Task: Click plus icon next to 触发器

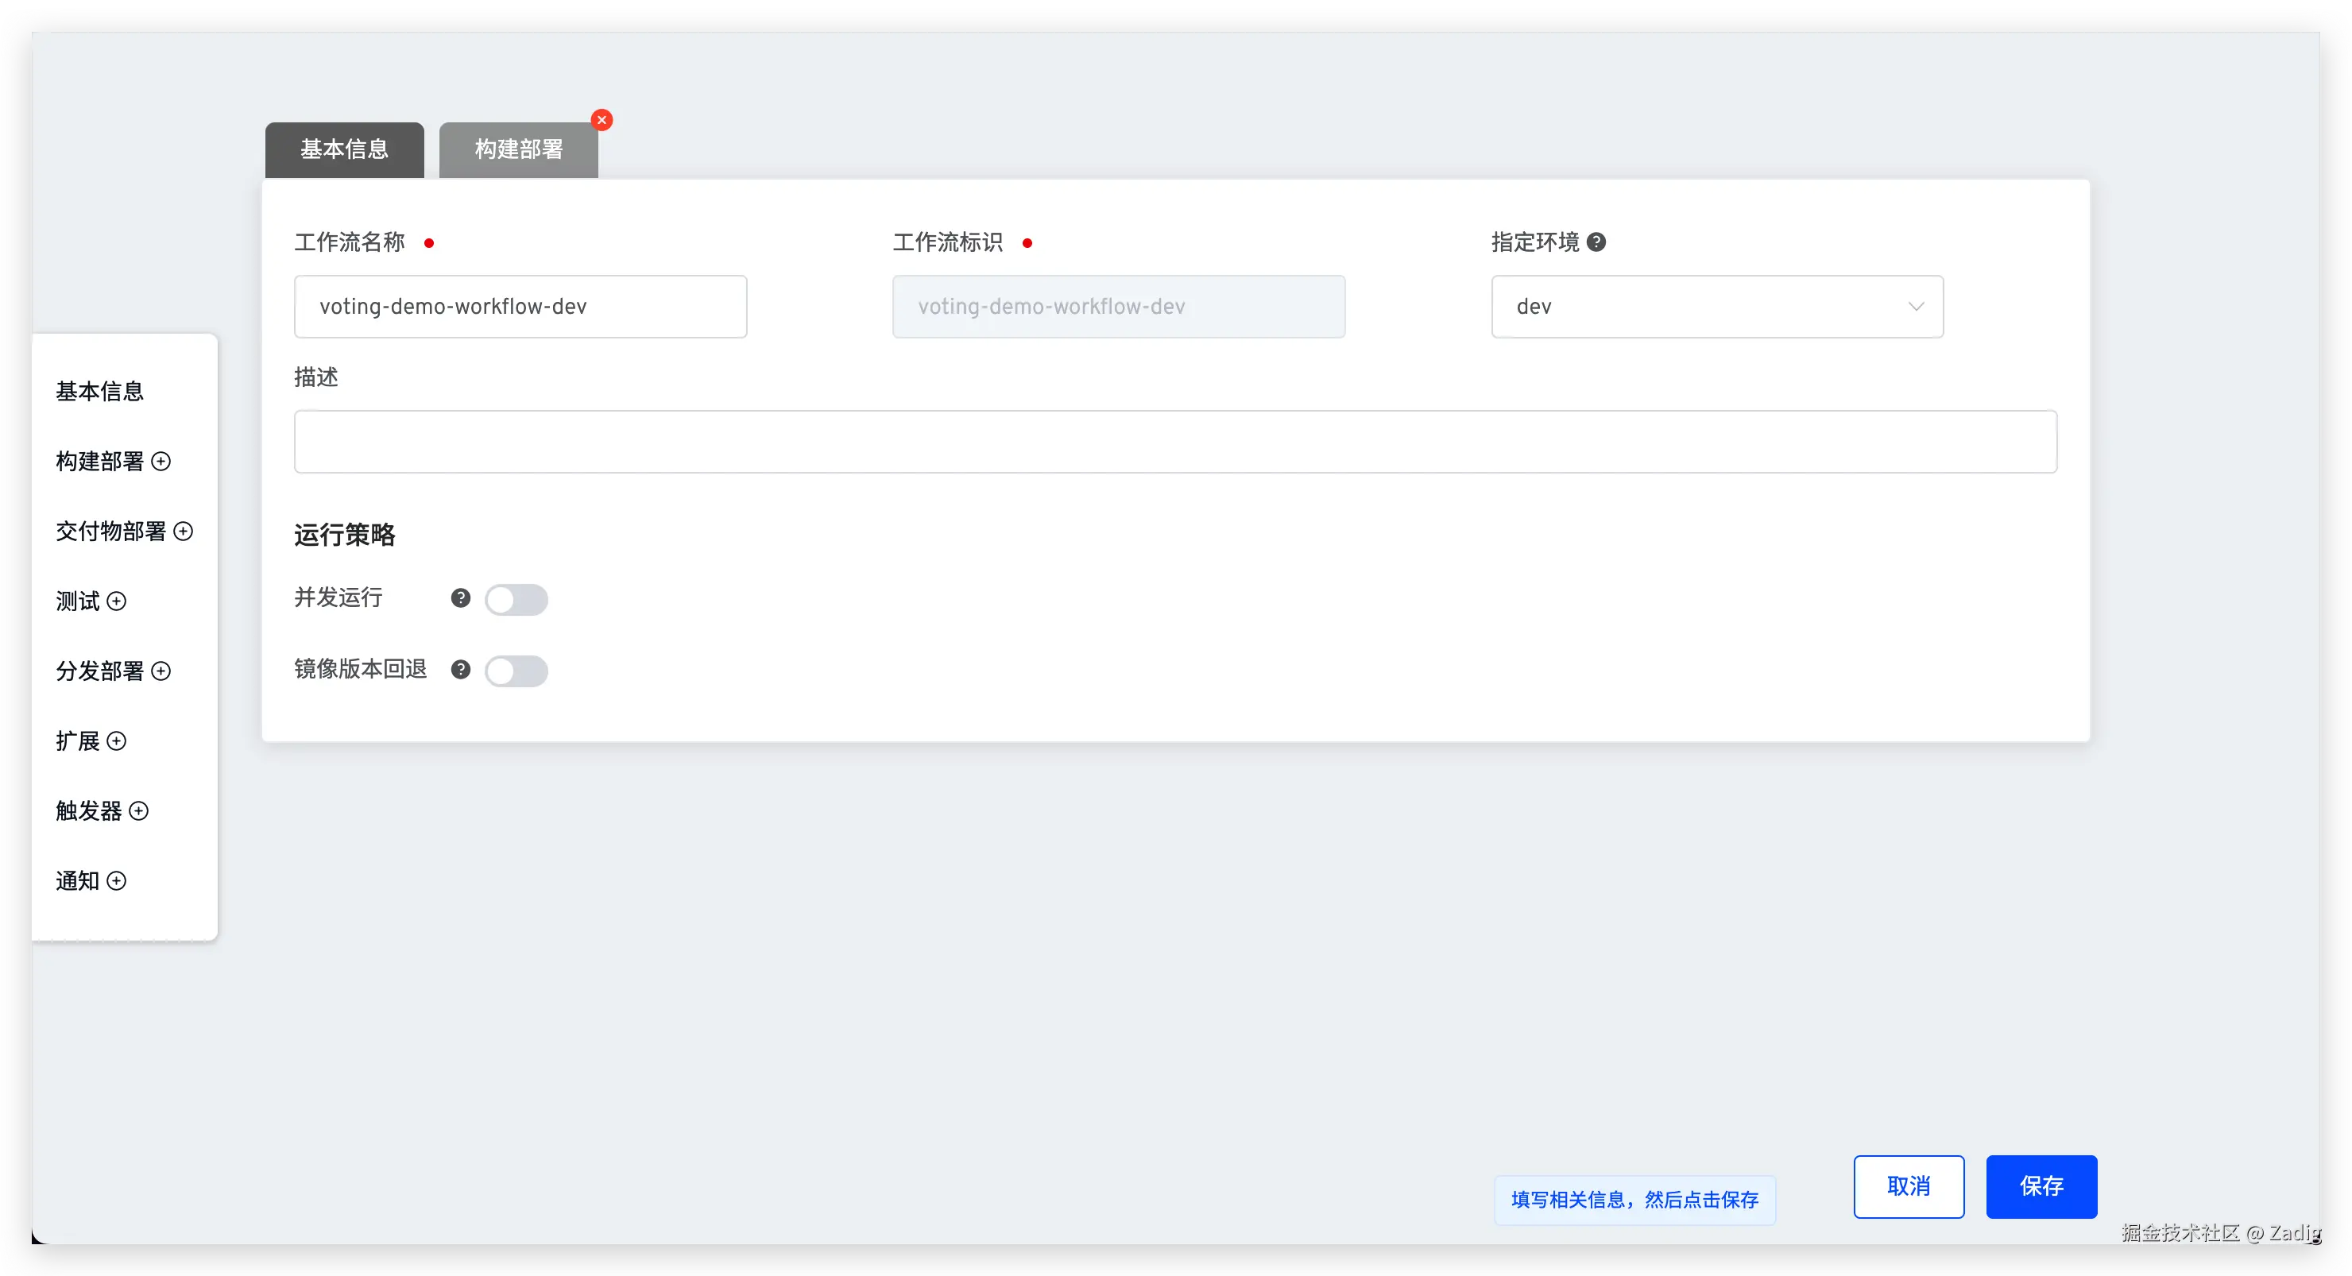Action: (139, 810)
